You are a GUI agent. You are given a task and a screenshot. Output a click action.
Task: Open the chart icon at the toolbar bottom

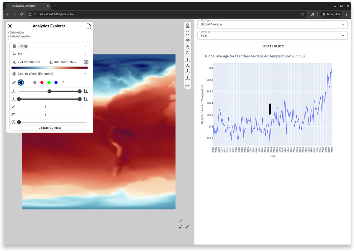[187, 85]
